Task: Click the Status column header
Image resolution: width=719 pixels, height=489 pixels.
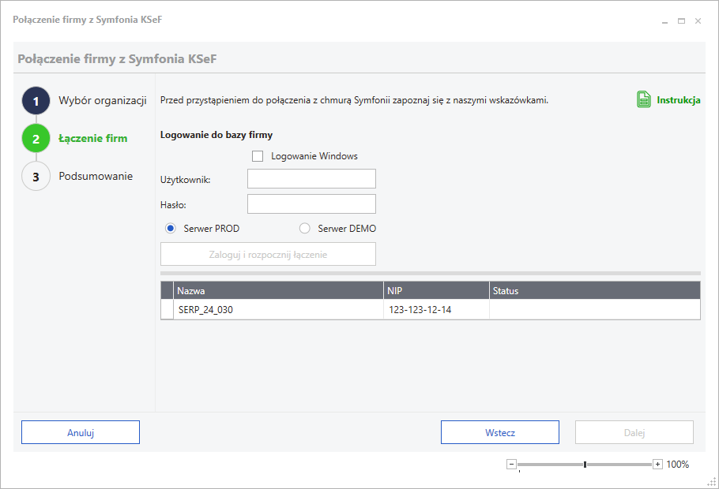Action: 595,291
